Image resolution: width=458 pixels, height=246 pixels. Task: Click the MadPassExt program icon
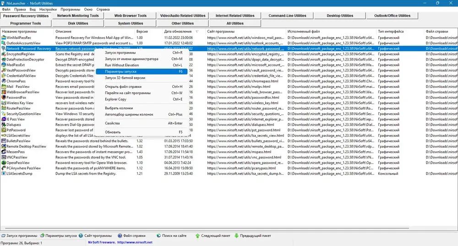(4, 65)
